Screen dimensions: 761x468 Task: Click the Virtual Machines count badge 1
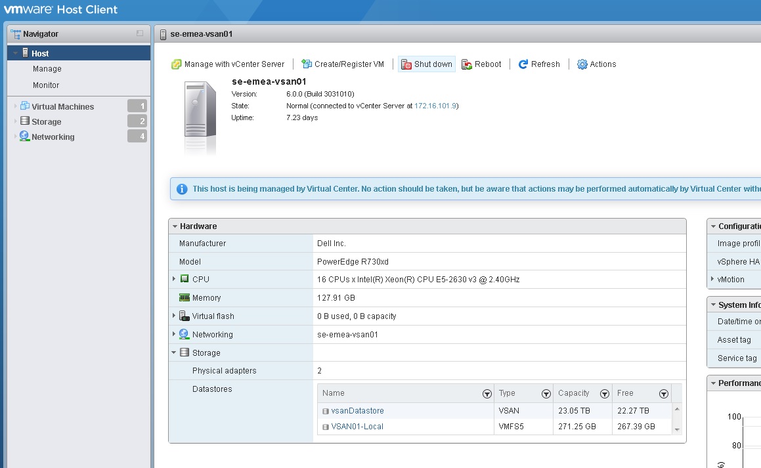point(137,106)
